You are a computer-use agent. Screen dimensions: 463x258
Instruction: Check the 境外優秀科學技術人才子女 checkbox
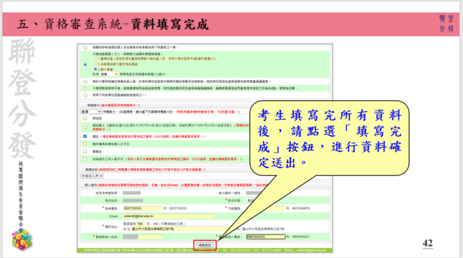pyautogui.click(x=85, y=144)
